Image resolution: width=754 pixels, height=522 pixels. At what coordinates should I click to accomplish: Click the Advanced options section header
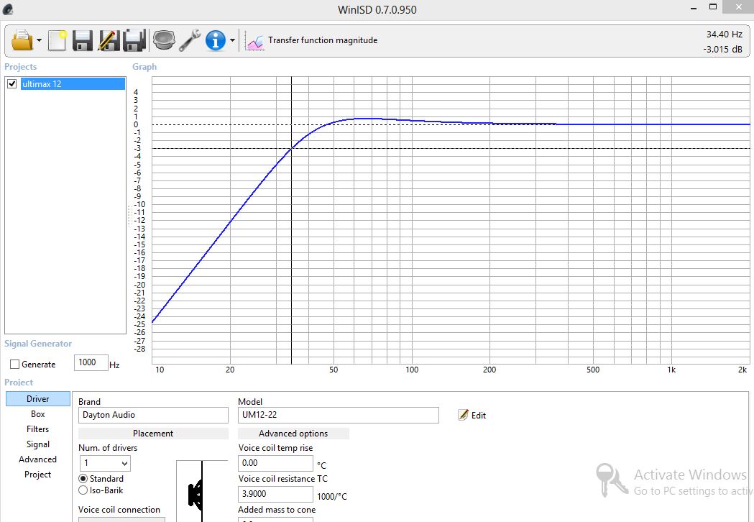point(293,434)
